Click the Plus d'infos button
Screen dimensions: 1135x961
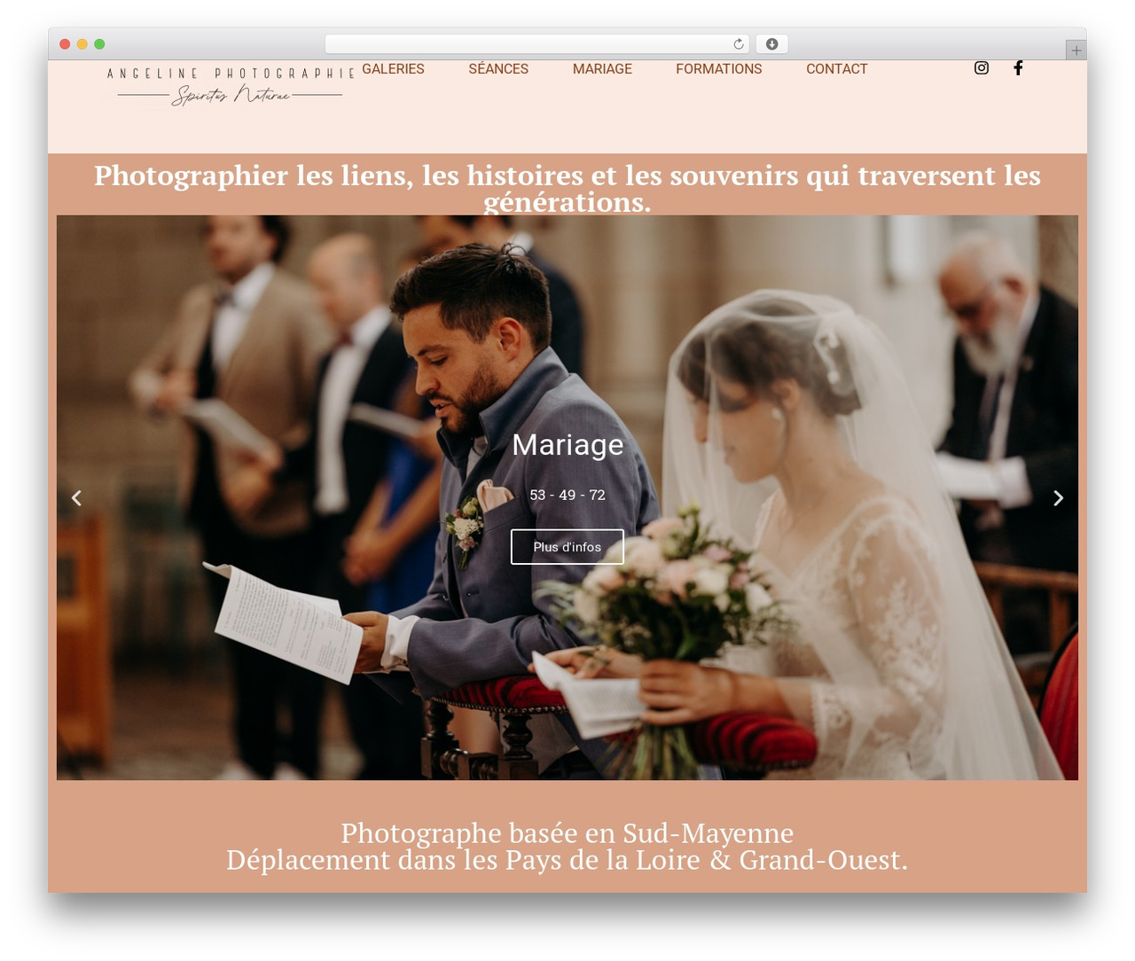click(x=567, y=547)
